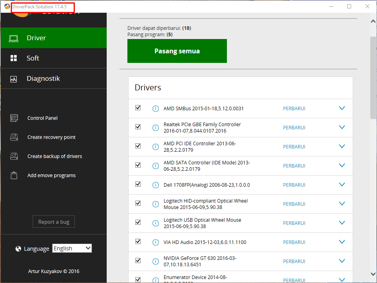Show info for AMD SMBus driver
The image size is (377, 283).
156,109
